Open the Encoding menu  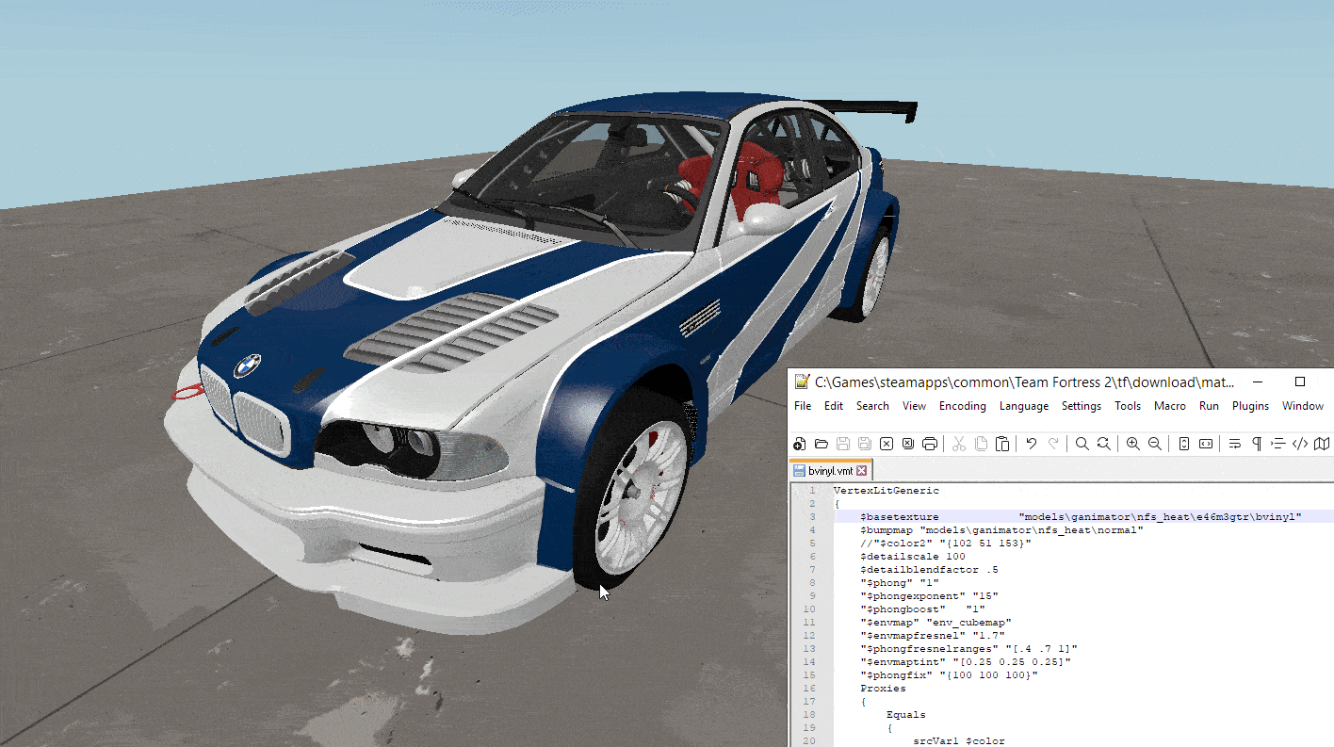tap(963, 406)
